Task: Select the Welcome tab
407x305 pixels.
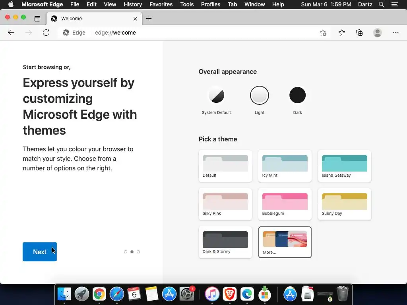Action: click(94, 18)
